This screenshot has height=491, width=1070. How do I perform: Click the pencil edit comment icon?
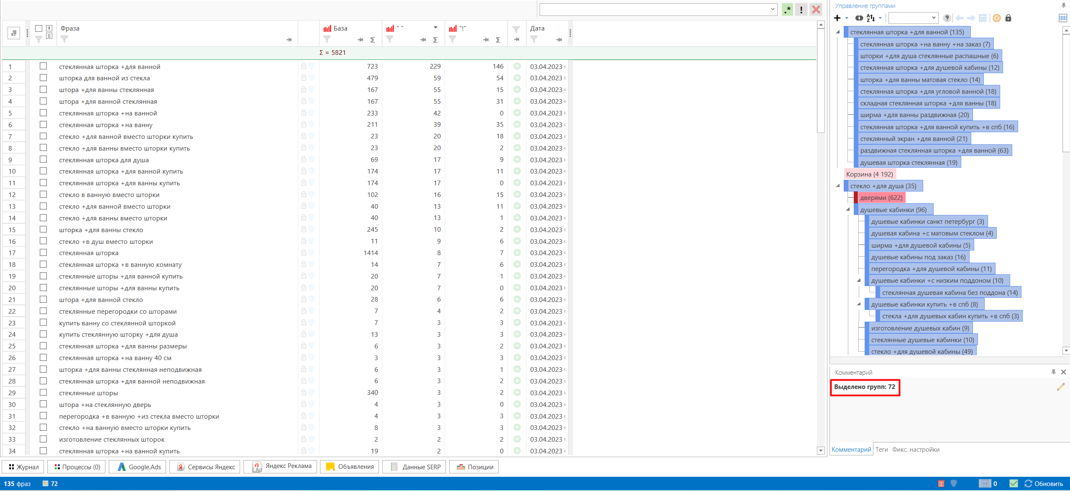(x=1060, y=387)
